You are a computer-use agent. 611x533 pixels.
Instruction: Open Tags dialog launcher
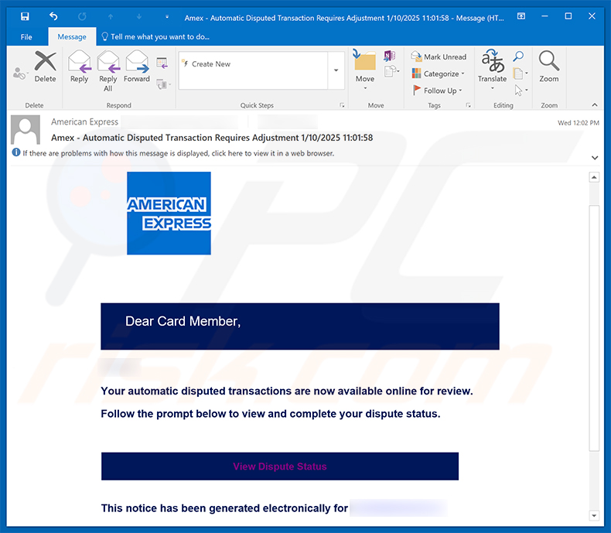click(x=468, y=105)
